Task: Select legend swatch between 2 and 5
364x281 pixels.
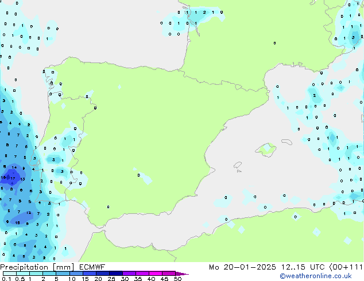Action: (x=50, y=274)
